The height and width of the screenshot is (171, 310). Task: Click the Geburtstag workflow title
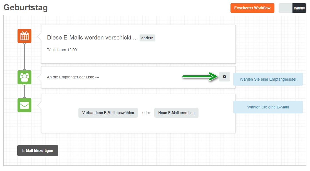point(26,8)
